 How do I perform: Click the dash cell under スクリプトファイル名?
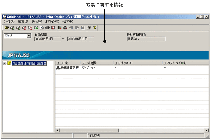click(186, 68)
